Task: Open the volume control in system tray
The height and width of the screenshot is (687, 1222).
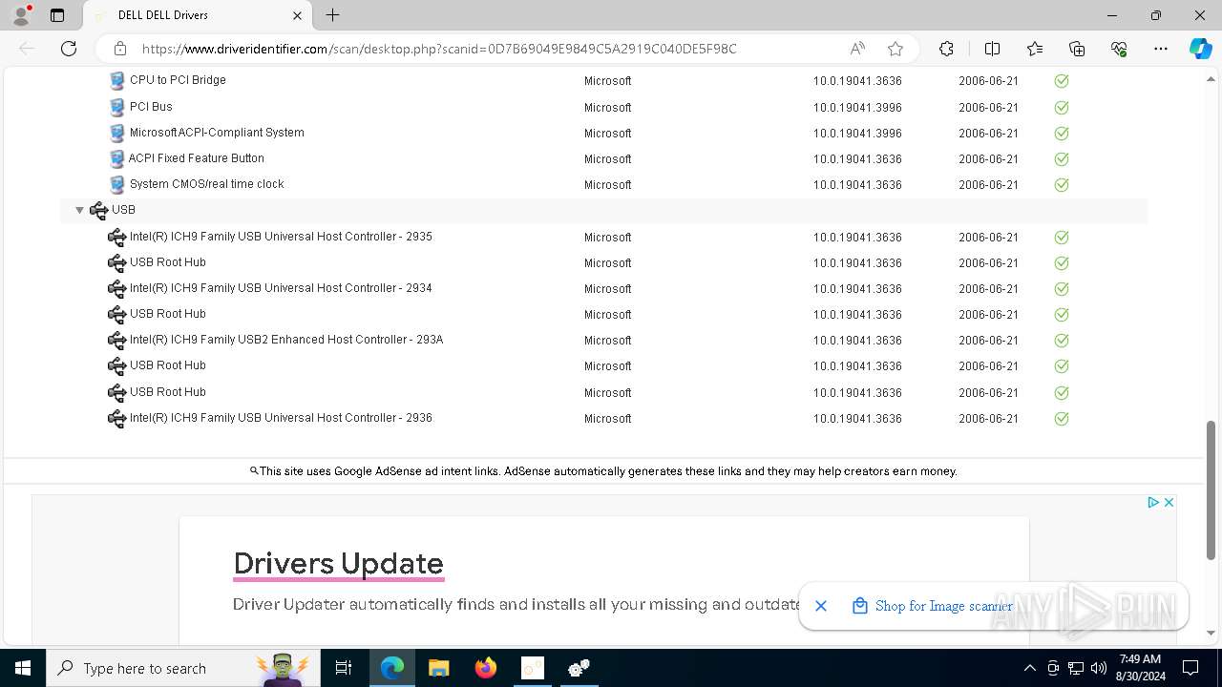Action: (x=1098, y=668)
